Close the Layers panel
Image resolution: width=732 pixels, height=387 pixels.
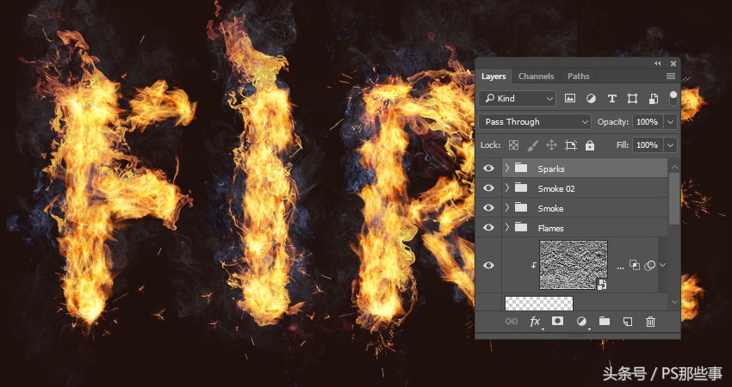click(673, 64)
